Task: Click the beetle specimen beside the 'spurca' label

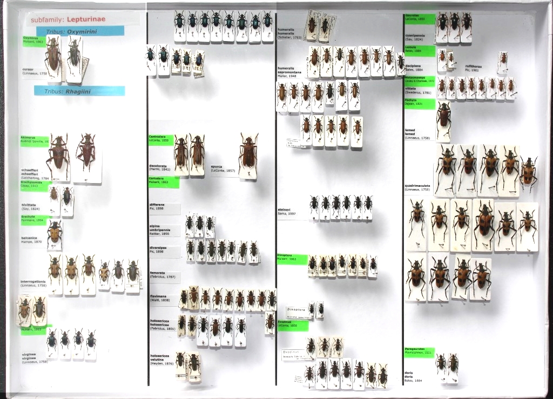Action: tap(248, 153)
